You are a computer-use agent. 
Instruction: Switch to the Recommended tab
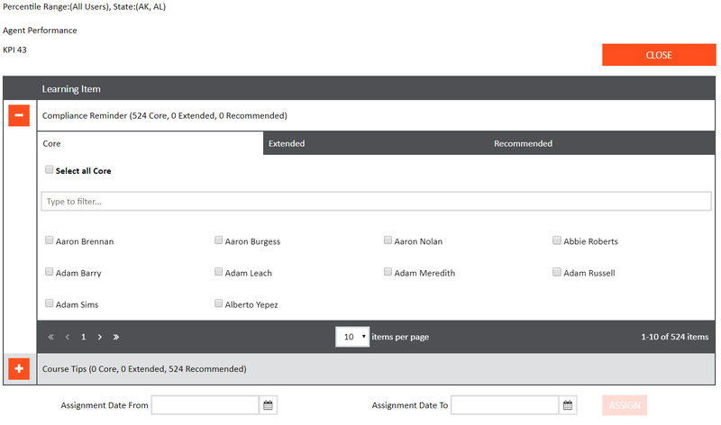pyautogui.click(x=601, y=143)
